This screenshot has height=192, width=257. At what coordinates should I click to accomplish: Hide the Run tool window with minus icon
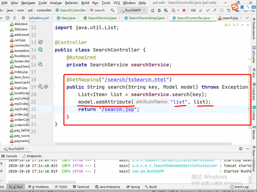248,148
